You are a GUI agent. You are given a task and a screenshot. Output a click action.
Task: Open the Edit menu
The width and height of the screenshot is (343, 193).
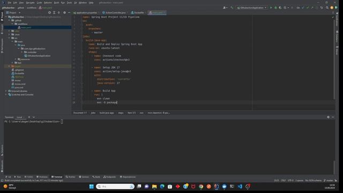[15, 3]
